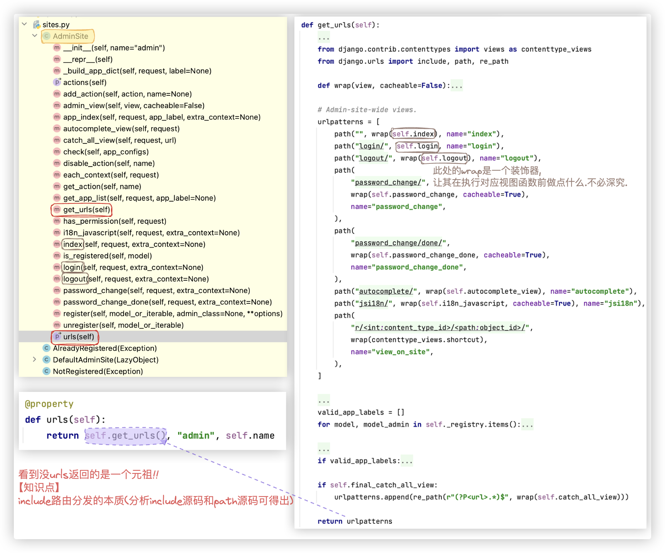
Task: Click self.index reference in urlpatterns
Action: (413, 134)
